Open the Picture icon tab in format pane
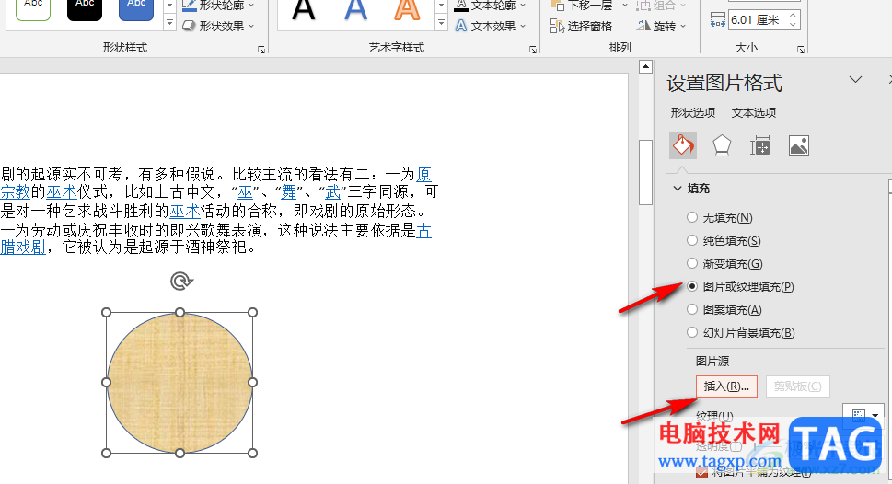Screen dimensions: 892x484 pos(799,145)
